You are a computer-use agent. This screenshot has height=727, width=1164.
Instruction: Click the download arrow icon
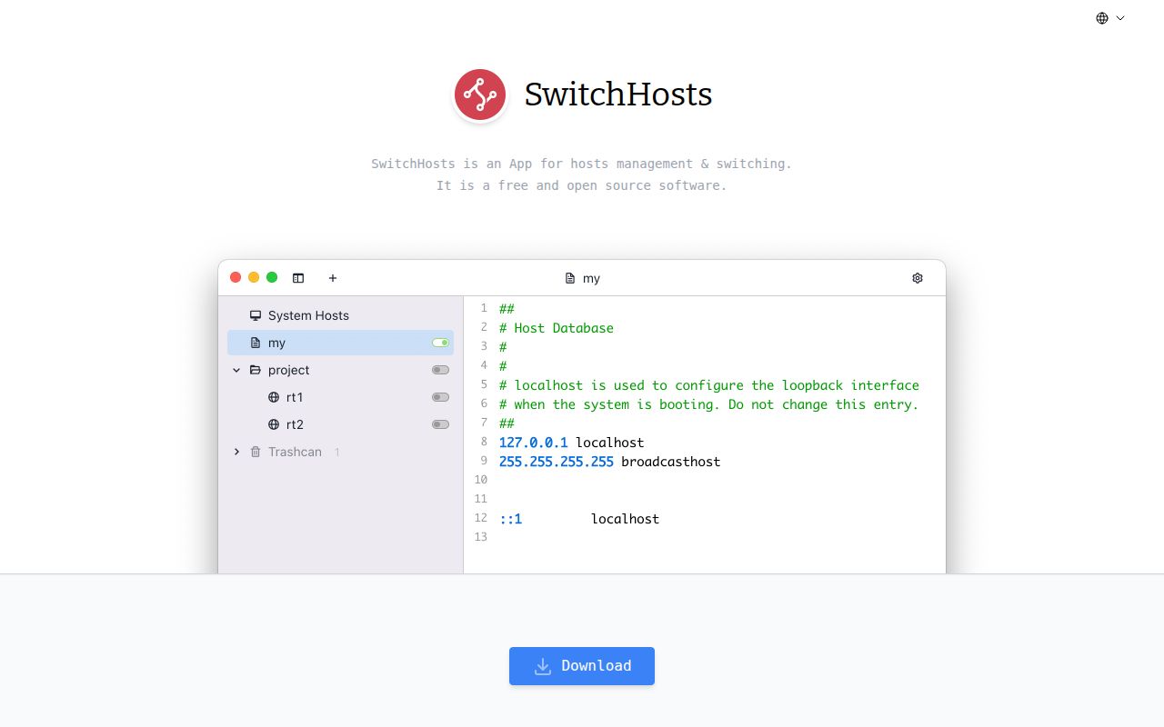point(543,666)
